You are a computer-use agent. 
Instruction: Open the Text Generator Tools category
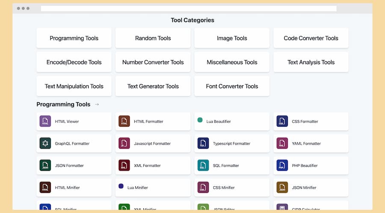tap(153, 86)
